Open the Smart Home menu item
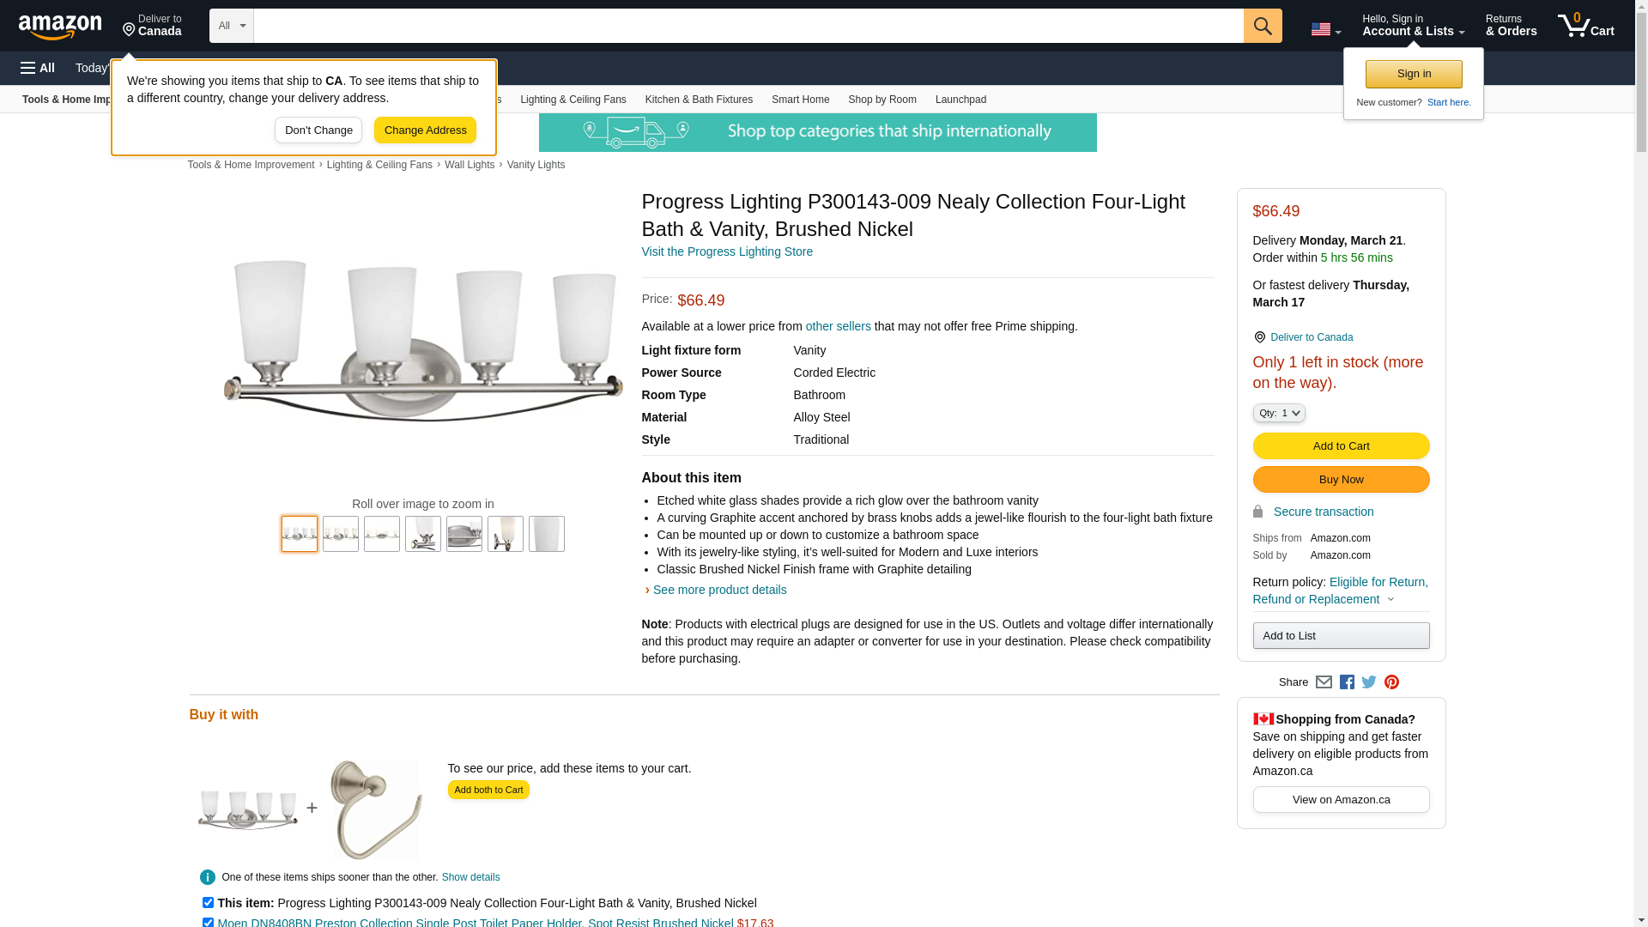 800,100
